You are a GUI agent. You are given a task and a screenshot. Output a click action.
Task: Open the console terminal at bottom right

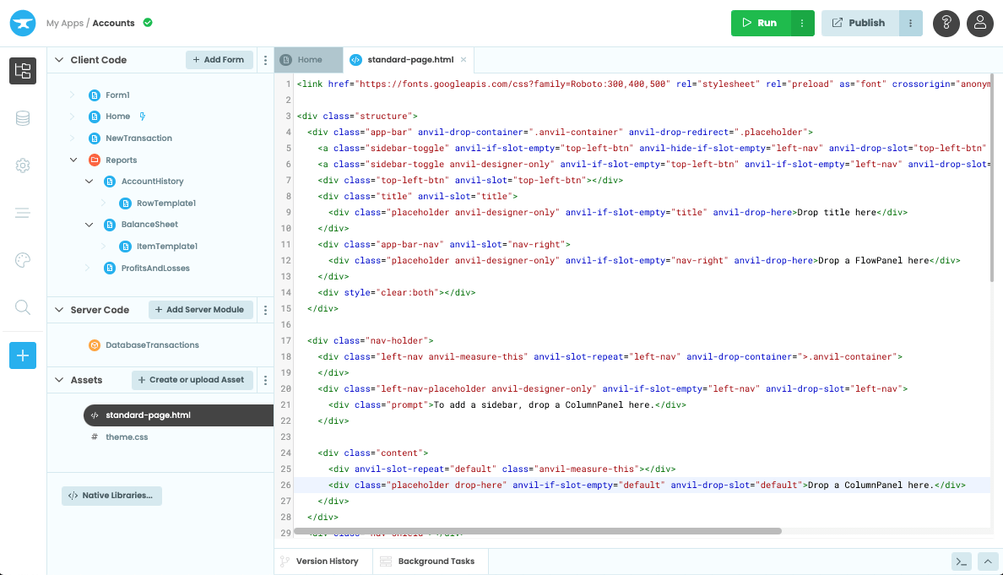961,561
